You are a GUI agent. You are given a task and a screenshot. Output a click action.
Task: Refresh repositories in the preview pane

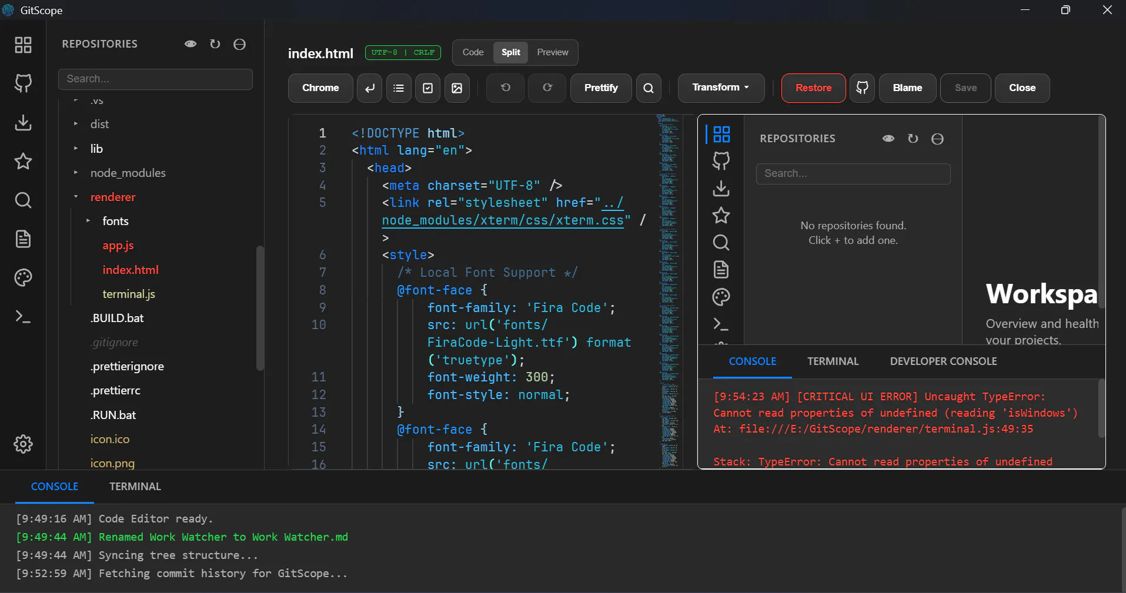(x=913, y=139)
